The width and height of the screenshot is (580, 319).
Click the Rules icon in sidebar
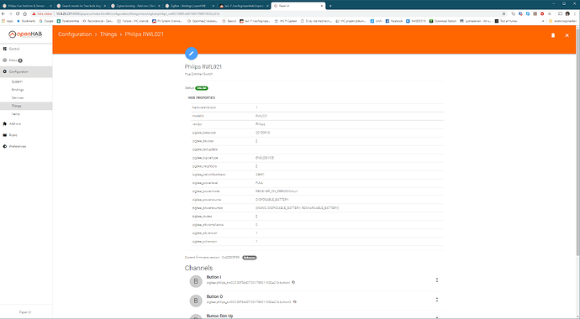coord(5,135)
